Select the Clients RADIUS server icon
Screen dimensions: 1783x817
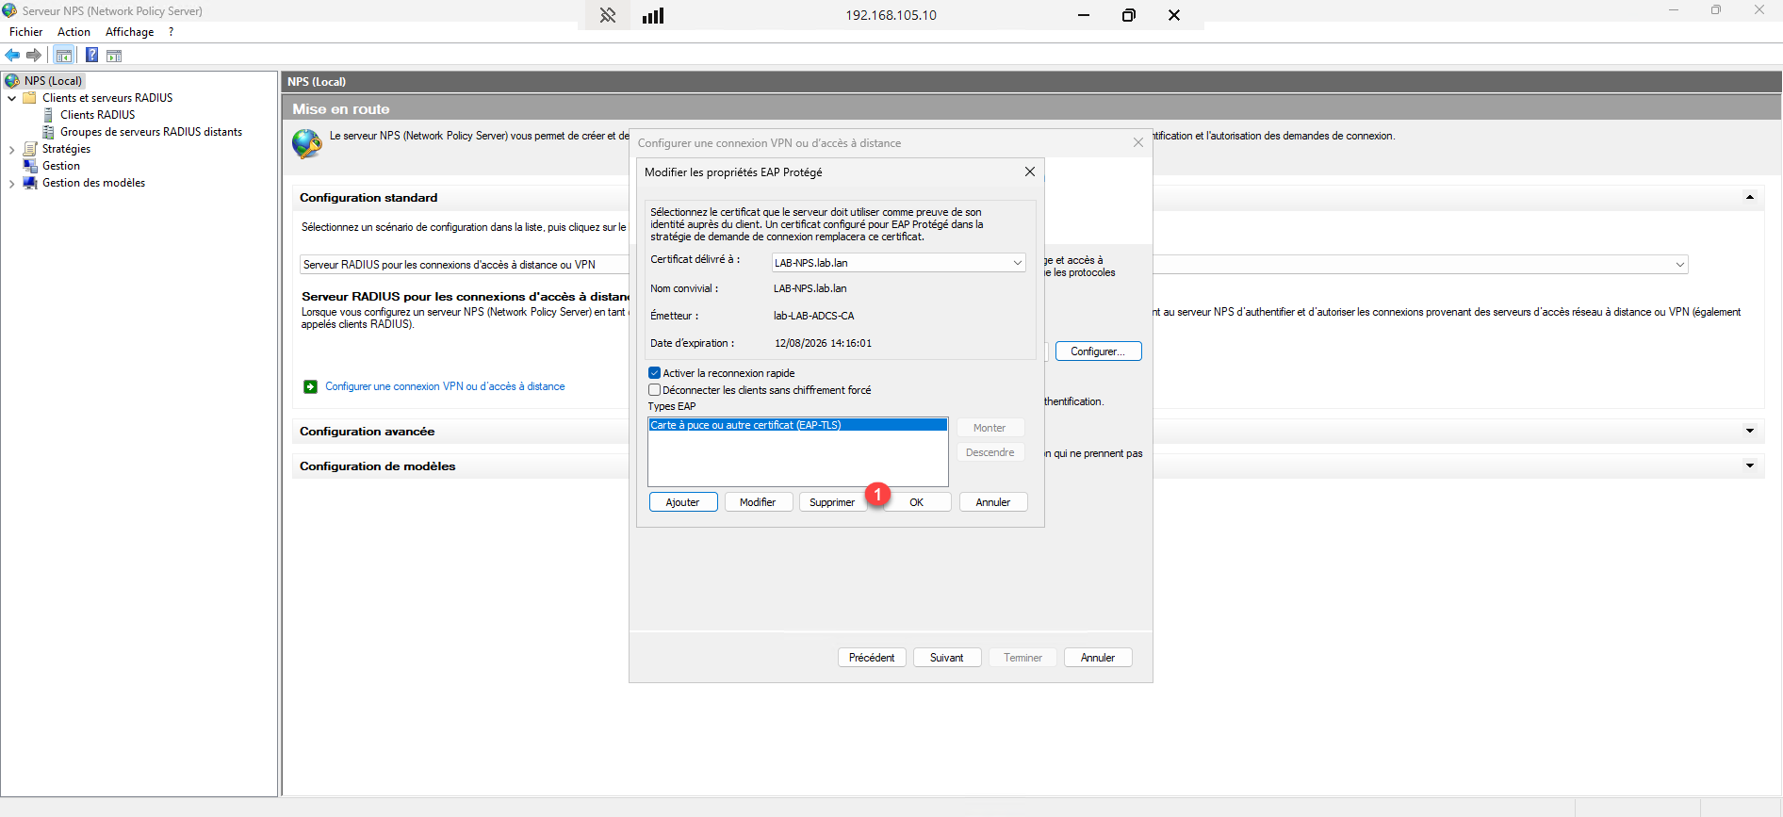click(49, 115)
